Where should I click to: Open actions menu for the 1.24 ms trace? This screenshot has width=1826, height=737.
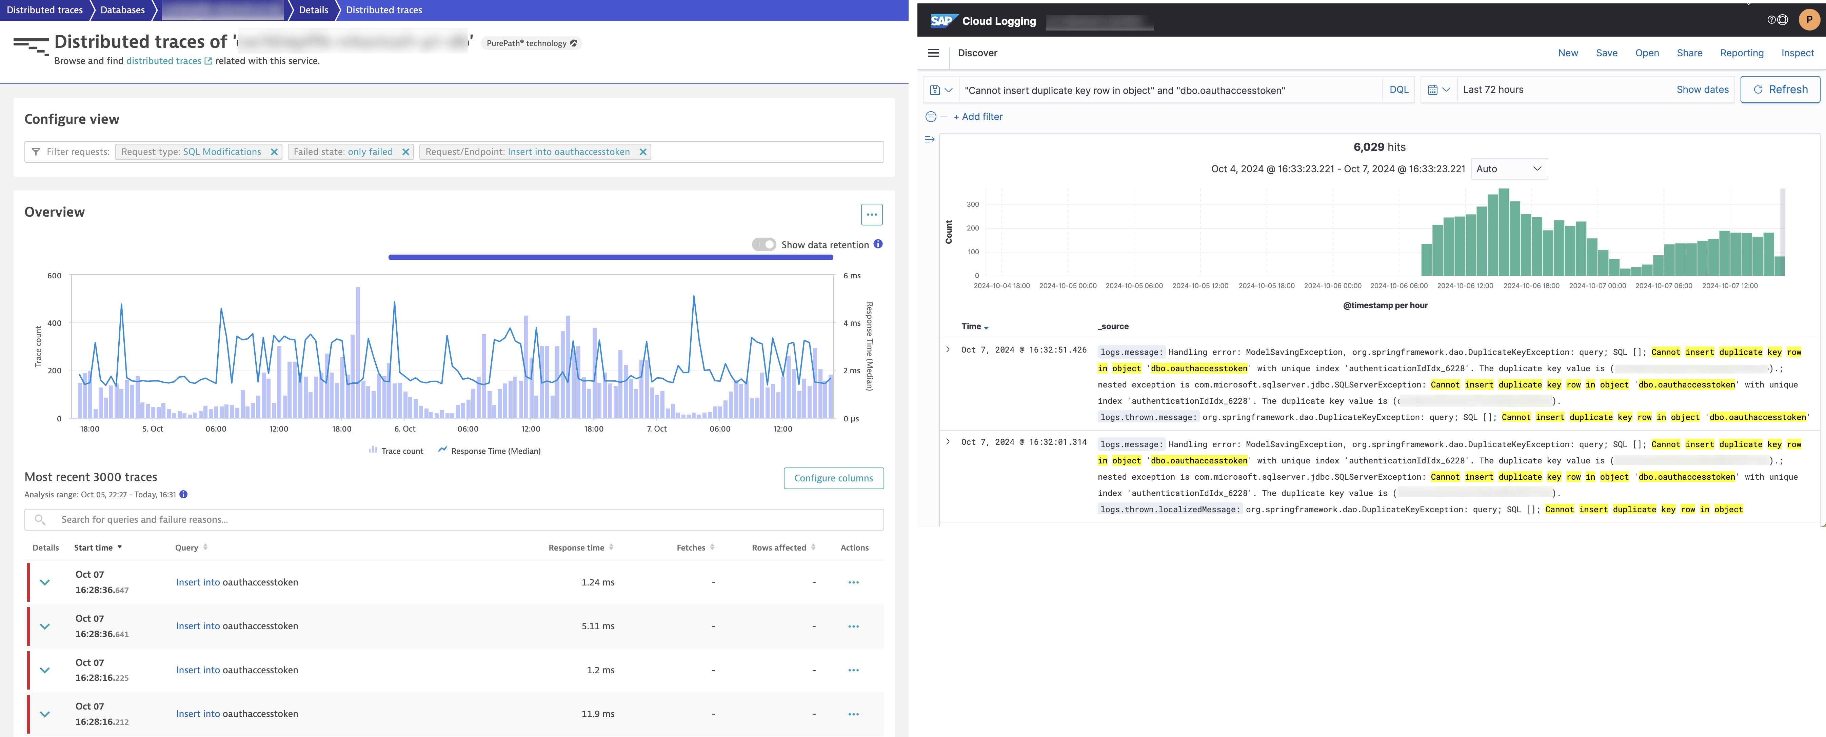(x=853, y=582)
